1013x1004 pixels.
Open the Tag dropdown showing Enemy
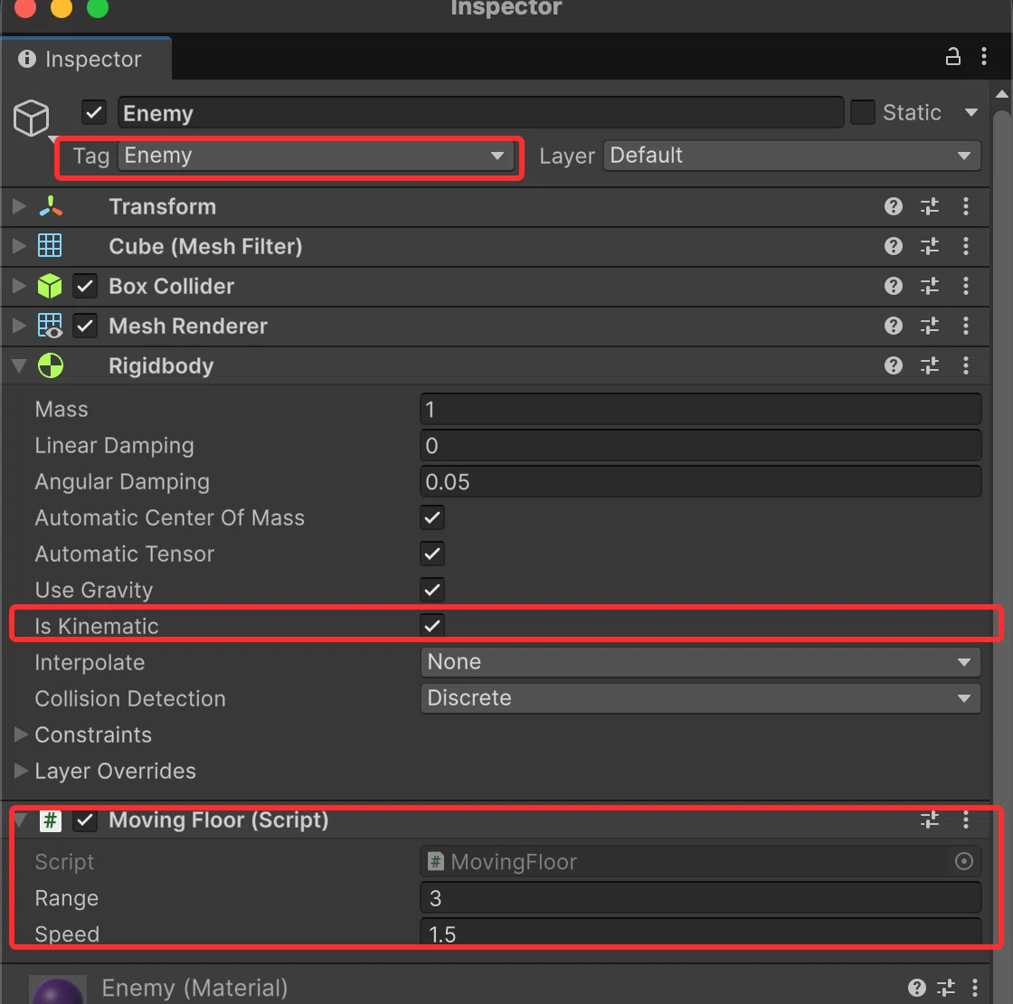tap(316, 156)
